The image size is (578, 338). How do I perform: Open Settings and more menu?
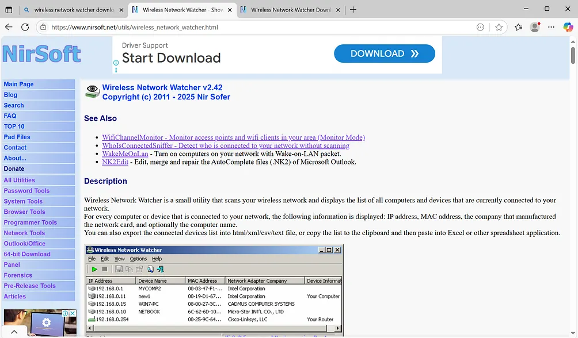pyautogui.click(x=551, y=27)
